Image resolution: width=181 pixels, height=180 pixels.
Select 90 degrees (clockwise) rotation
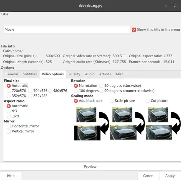click(101, 86)
